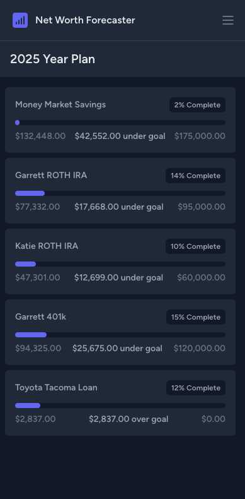Viewport: 245px width, 499px height.
Task: Open the Katie ROTH IRA goal
Action: [x=120, y=262]
